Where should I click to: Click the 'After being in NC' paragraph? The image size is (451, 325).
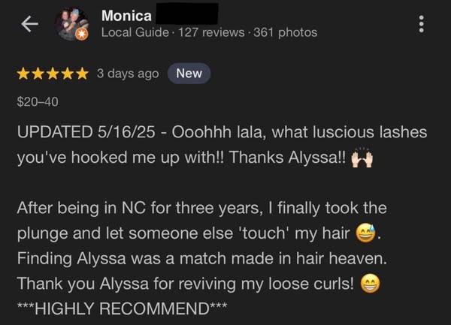(x=202, y=245)
